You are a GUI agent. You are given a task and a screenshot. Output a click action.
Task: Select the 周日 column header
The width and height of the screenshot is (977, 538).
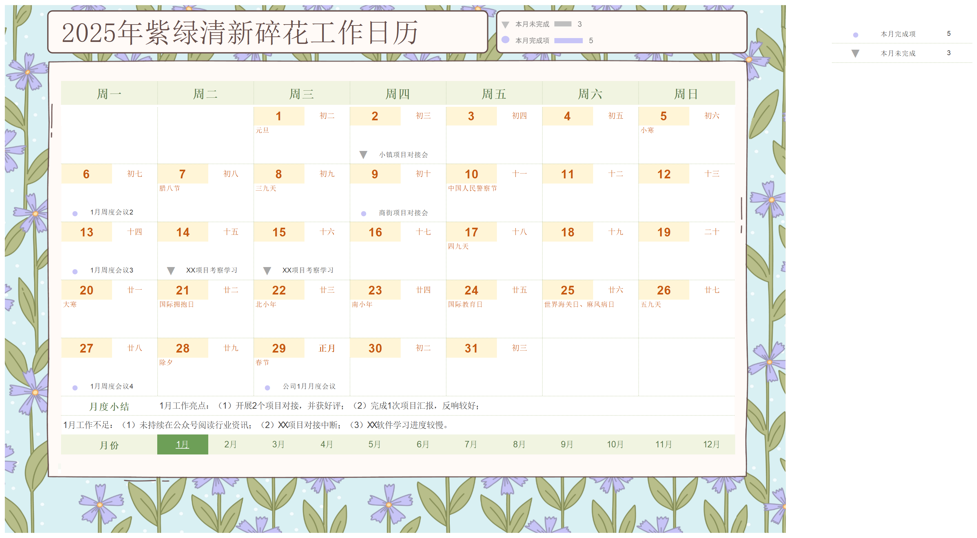686,94
